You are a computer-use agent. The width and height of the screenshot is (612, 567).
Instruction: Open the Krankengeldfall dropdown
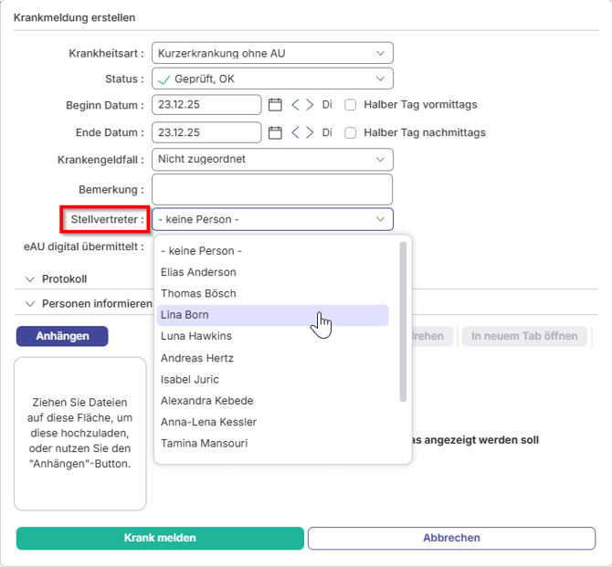[x=272, y=160]
